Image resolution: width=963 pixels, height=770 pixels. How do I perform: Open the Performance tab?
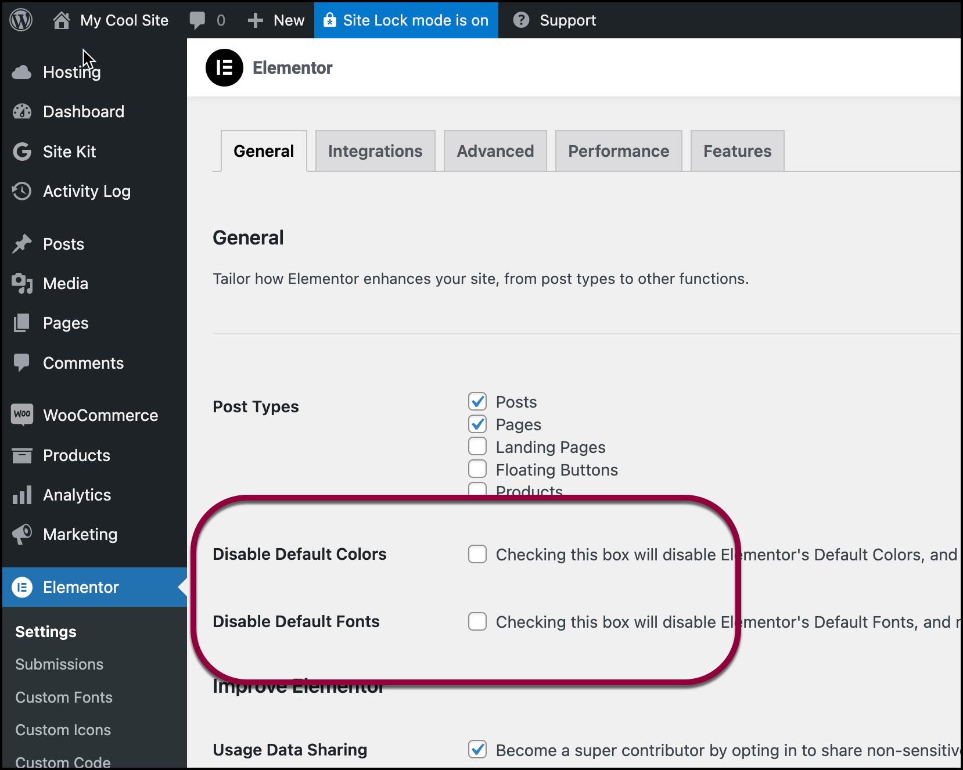(x=619, y=151)
